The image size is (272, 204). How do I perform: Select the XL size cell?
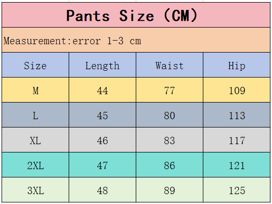pos(35,140)
